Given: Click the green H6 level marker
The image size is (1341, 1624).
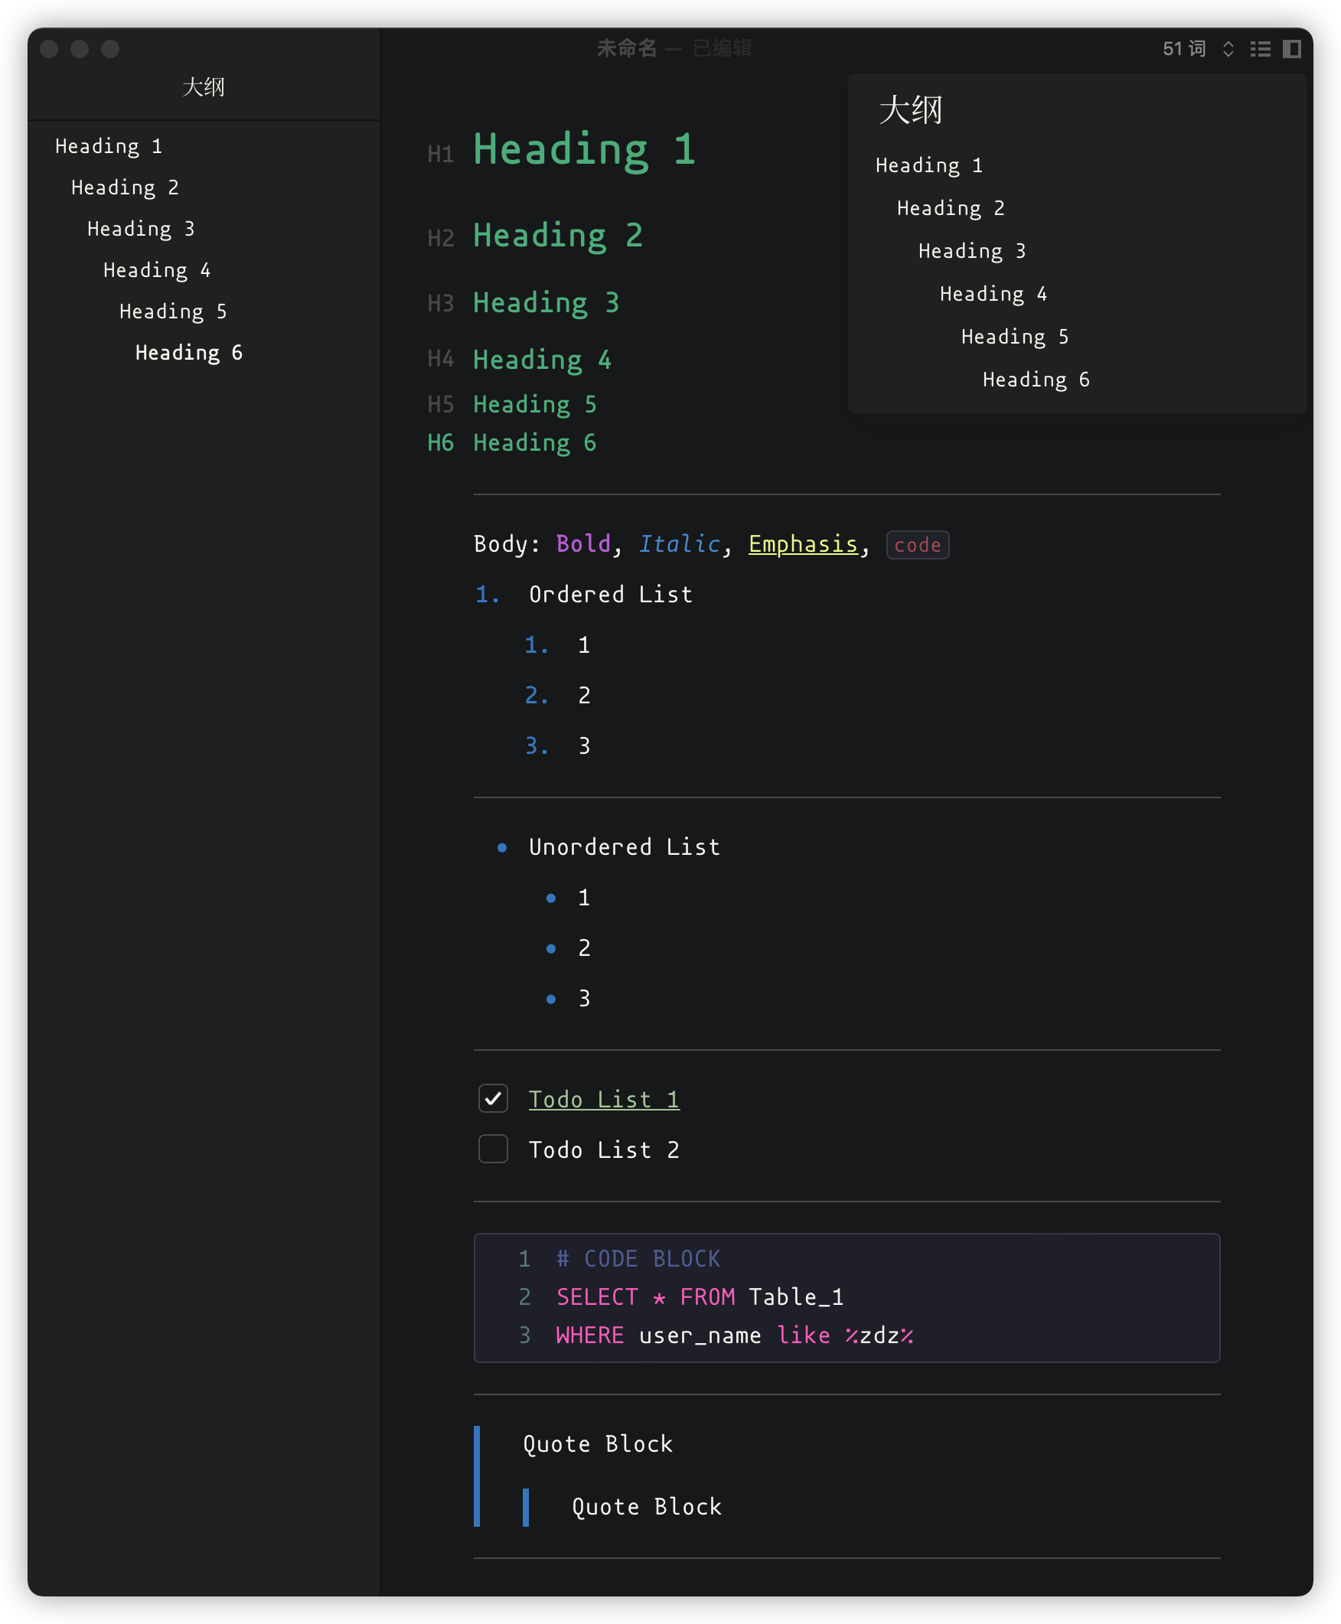Looking at the screenshot, I should [440, 443].
